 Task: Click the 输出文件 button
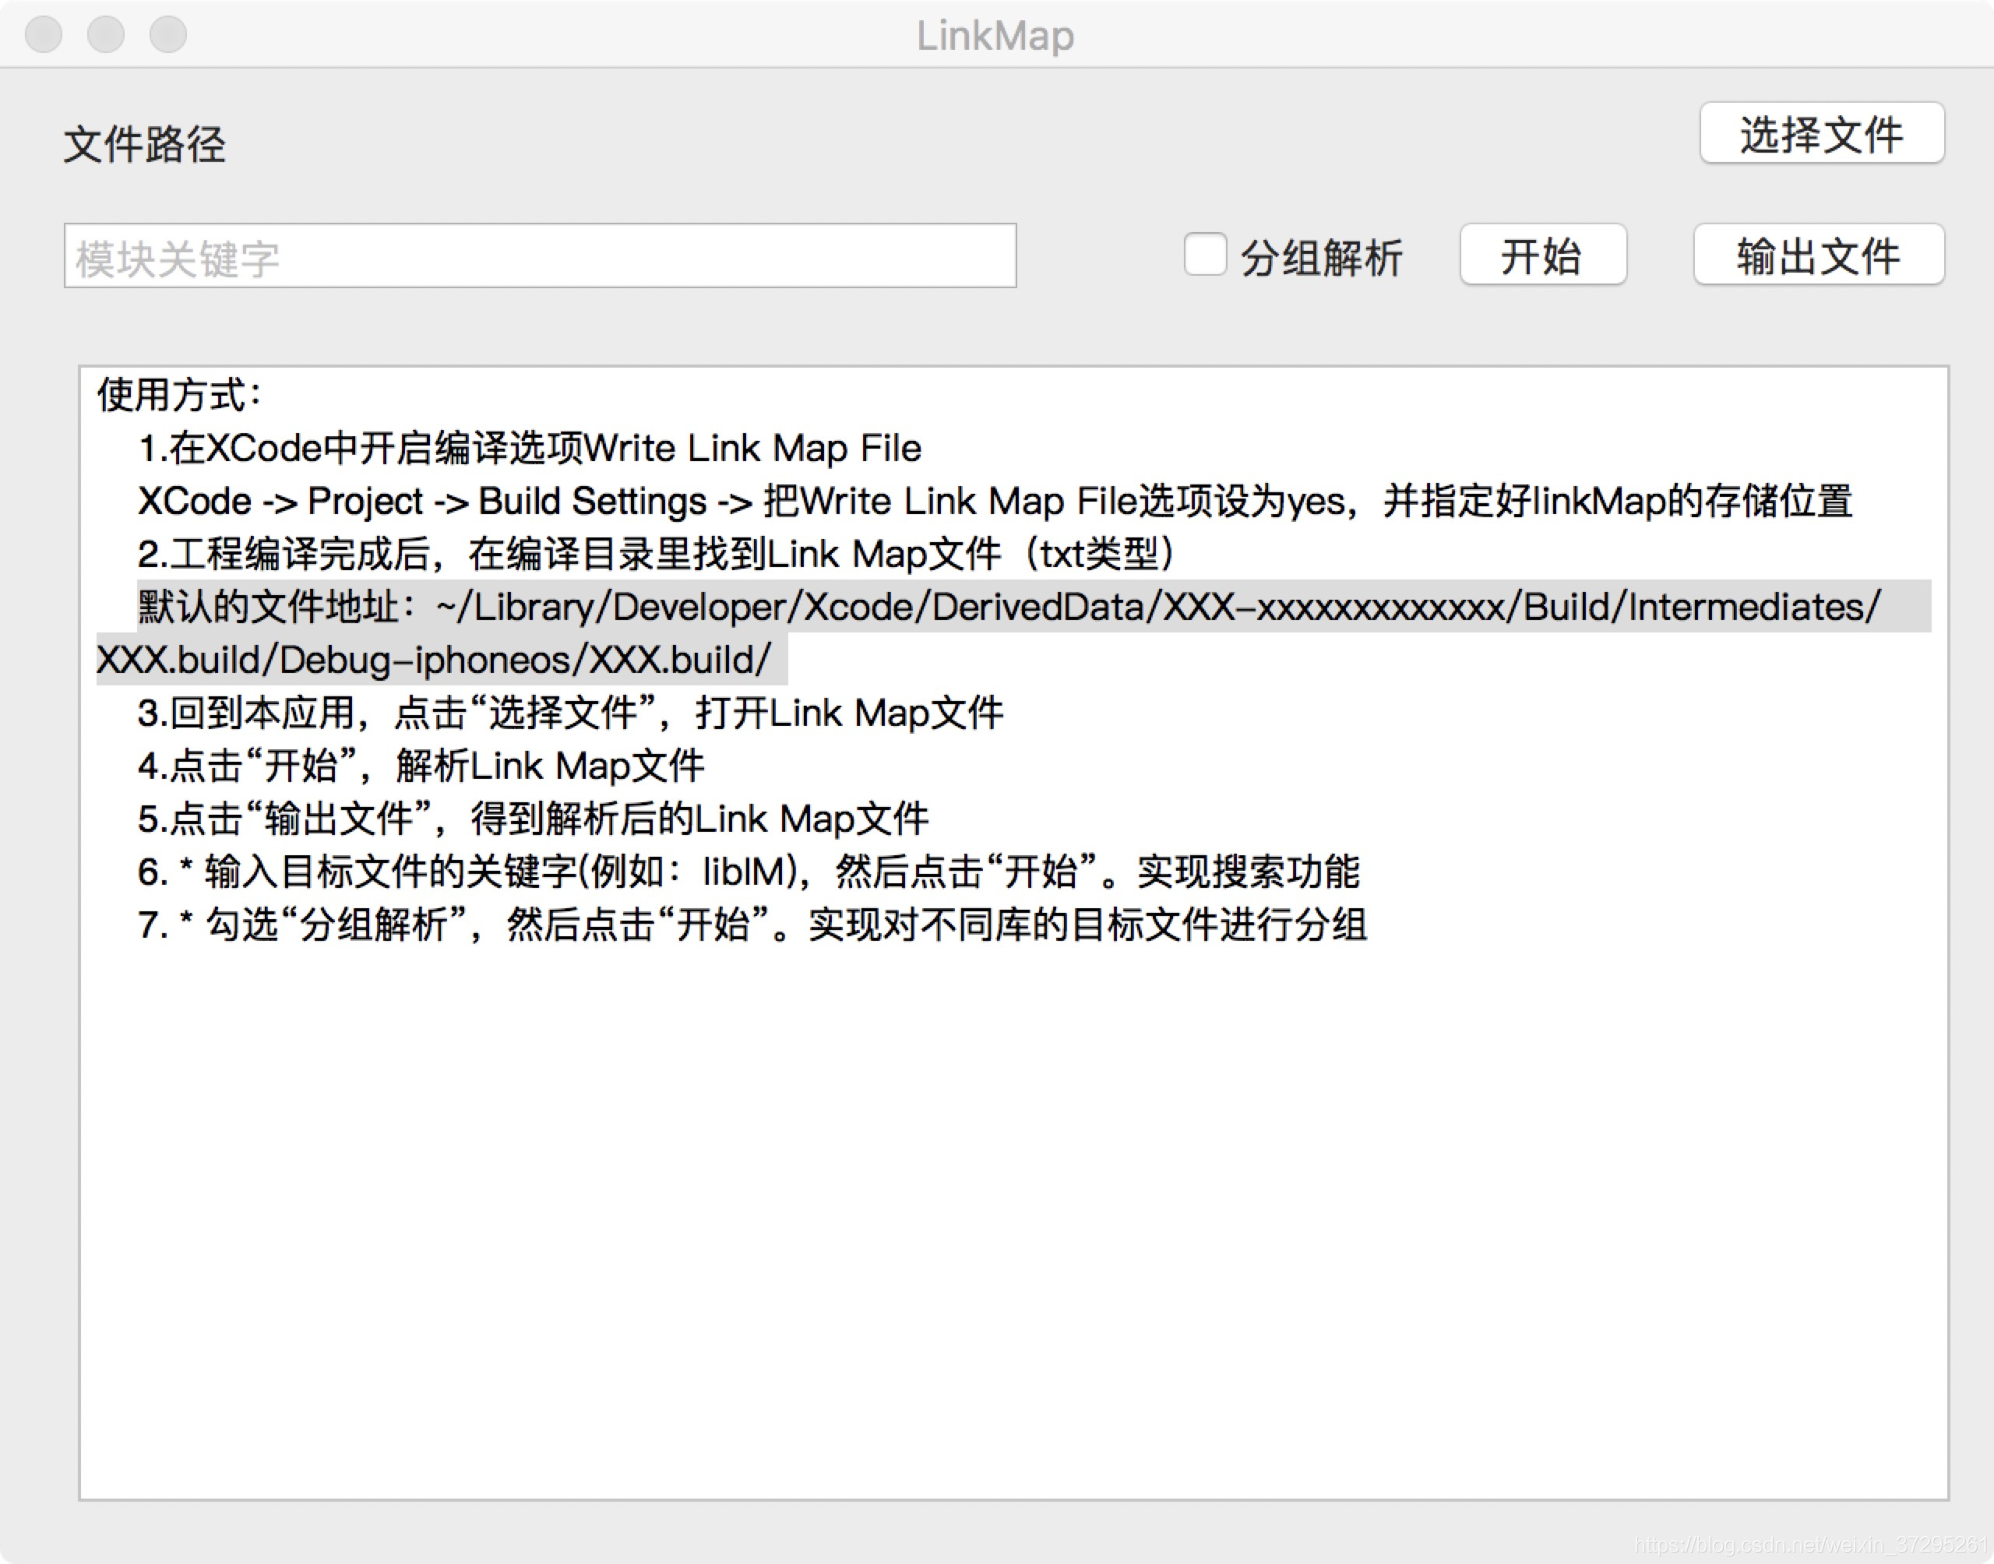coord(1818,255)
